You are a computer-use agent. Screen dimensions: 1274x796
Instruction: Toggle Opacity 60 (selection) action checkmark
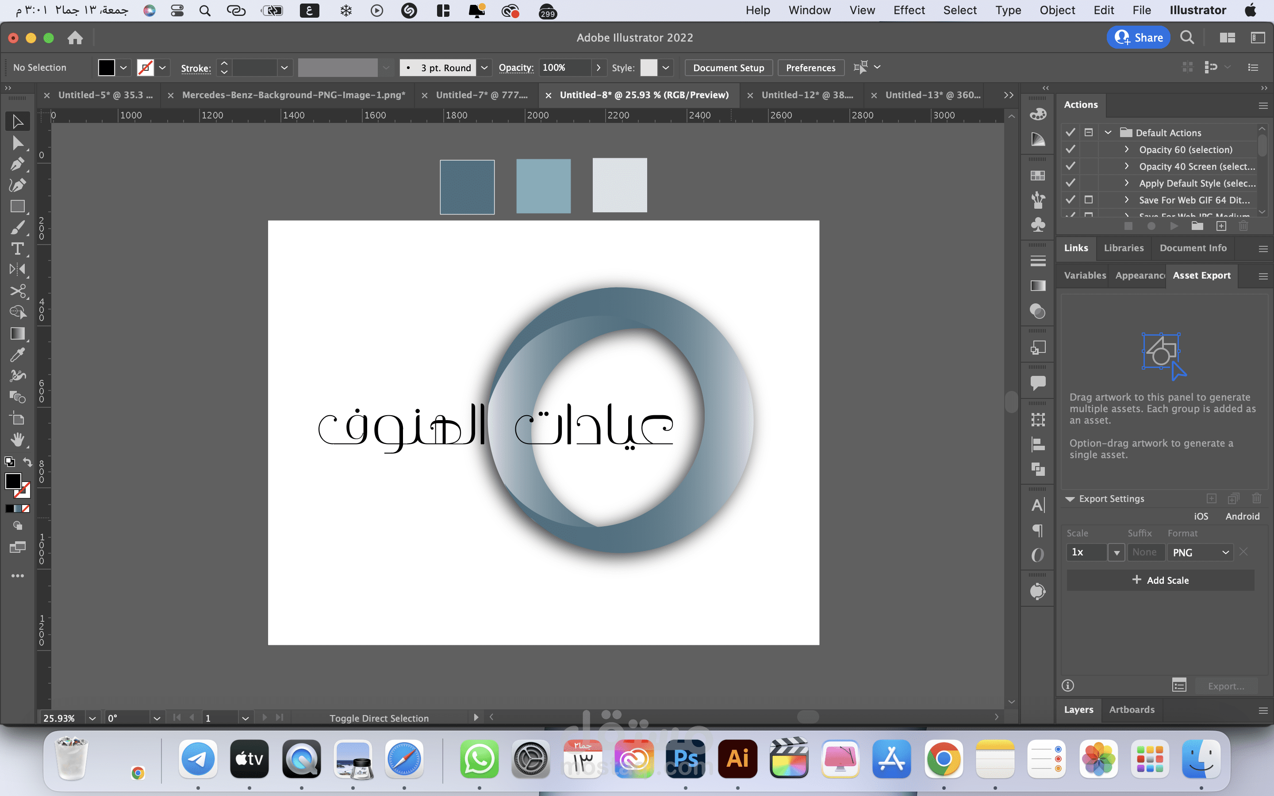click(x=1070, y=149)
